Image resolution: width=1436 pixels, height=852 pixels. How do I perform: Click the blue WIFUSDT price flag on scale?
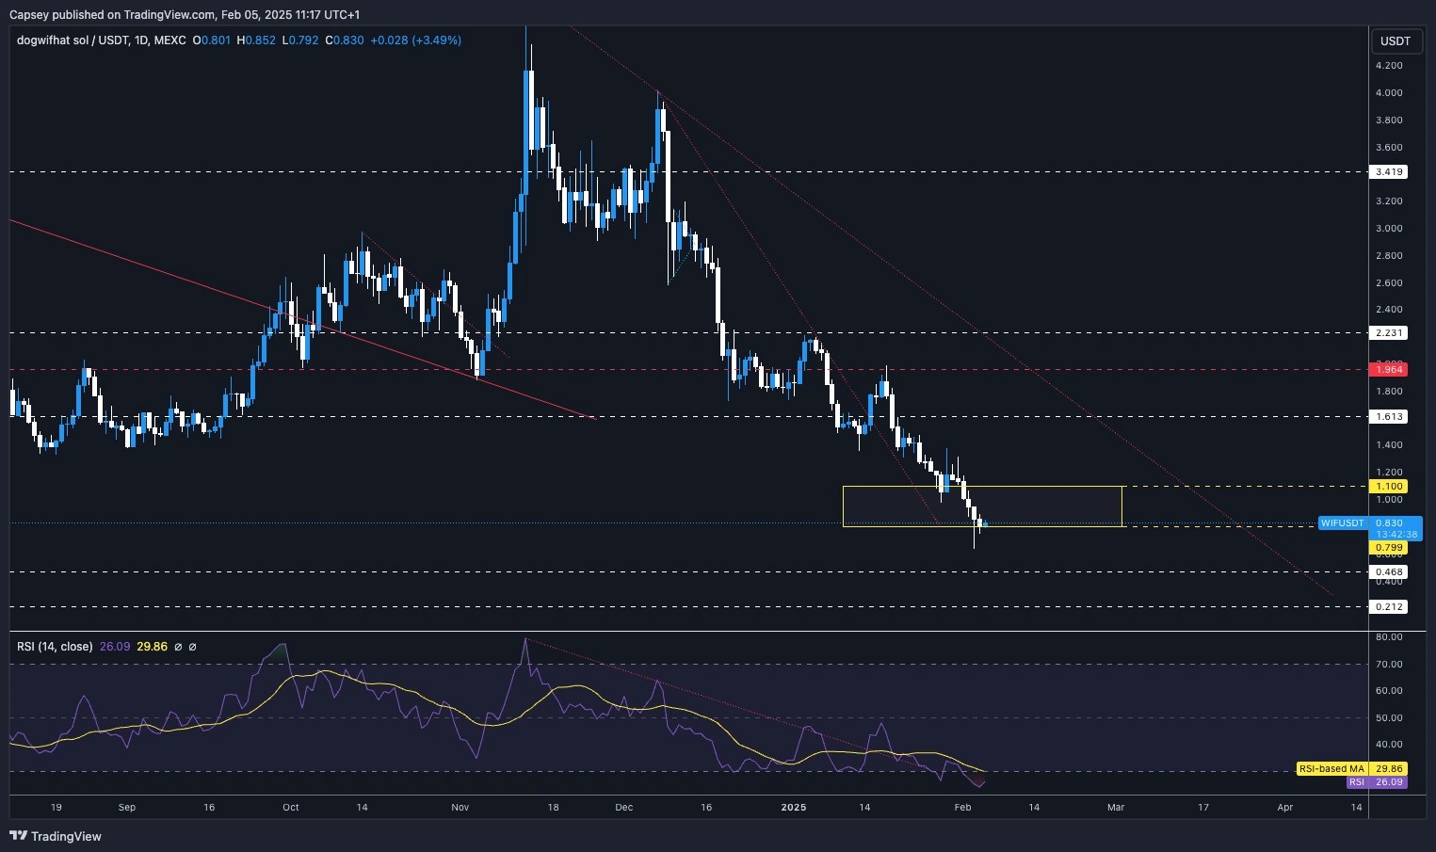pyautogui.click(x=1341, y=522)
